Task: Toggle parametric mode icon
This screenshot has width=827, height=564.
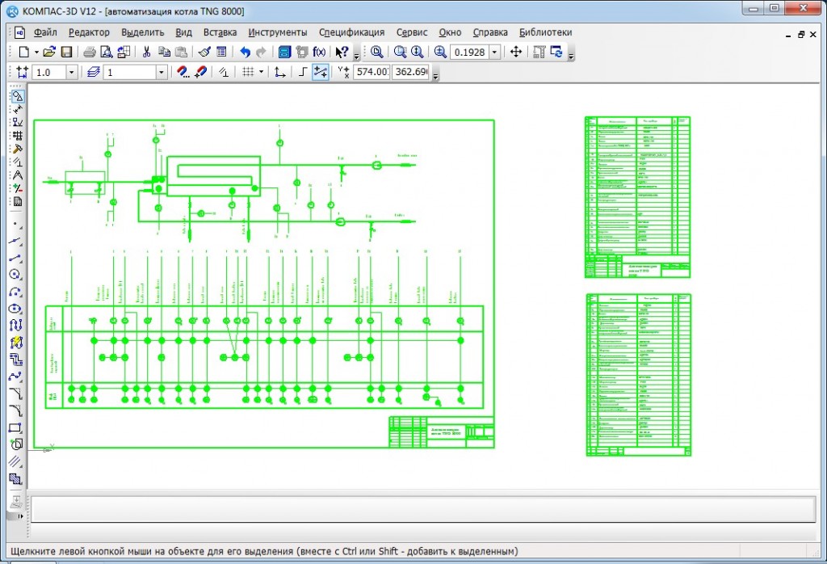Action: tap(224, 72)
